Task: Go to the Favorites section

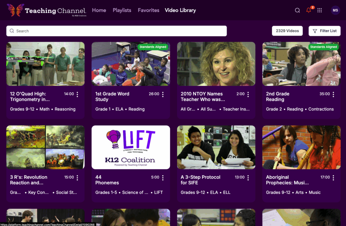Action: (x=148, y=10)
